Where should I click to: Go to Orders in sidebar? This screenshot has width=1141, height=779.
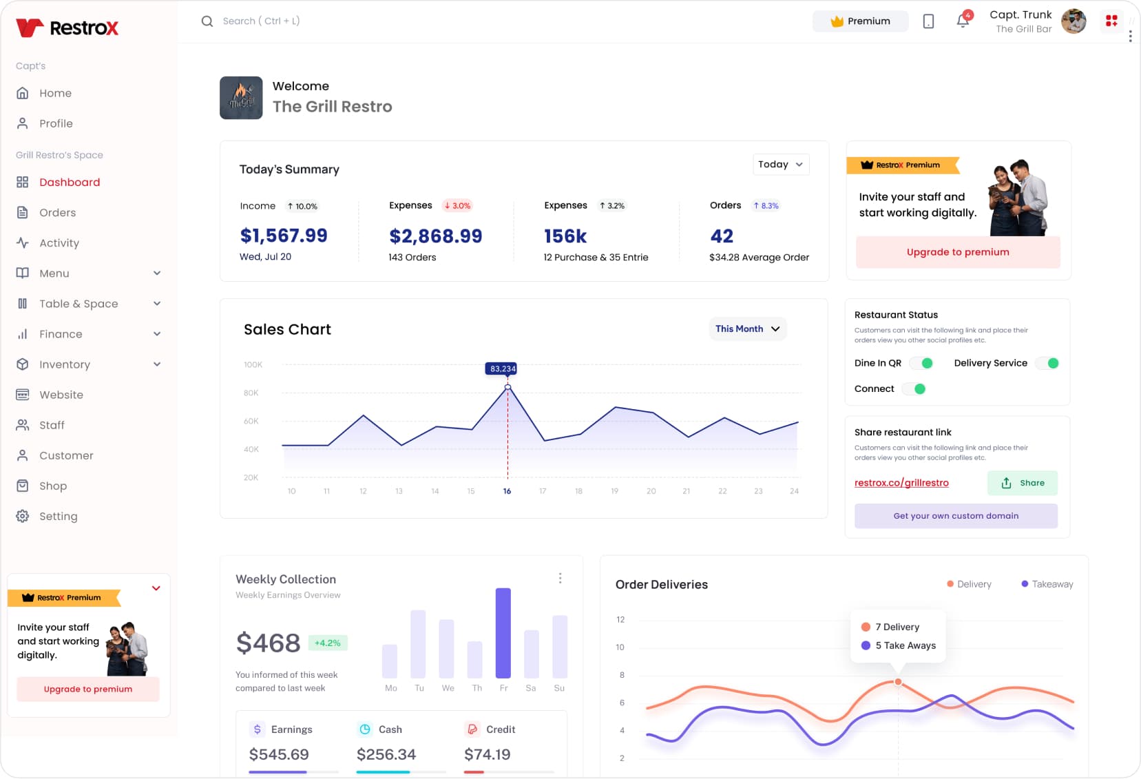click(x=58, y=212)
